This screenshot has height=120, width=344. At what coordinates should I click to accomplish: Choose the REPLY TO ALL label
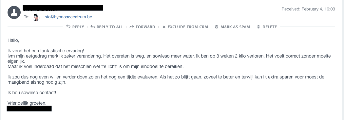pos(110,27)
